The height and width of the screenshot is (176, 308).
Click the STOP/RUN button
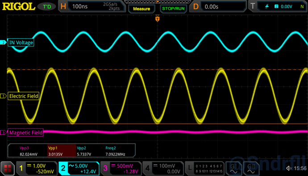[x=173, y=9]
